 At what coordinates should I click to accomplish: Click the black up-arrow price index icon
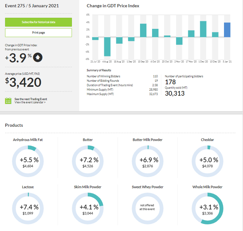(38, 58)
